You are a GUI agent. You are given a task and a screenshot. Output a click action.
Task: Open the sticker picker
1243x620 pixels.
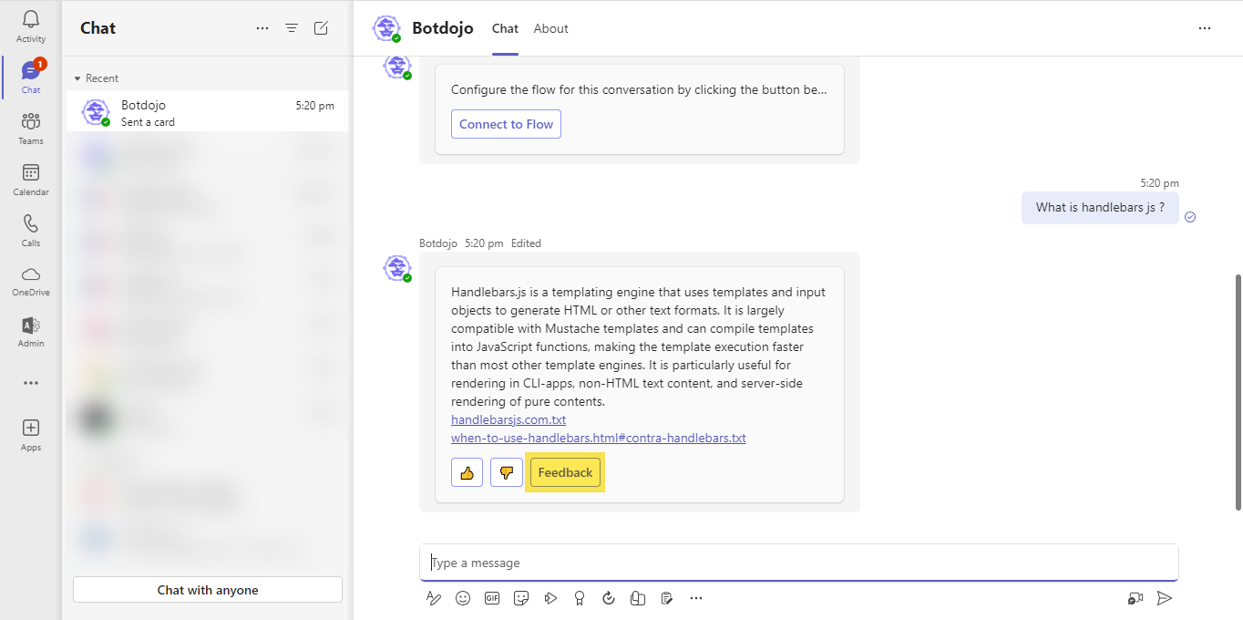[521, 598]
